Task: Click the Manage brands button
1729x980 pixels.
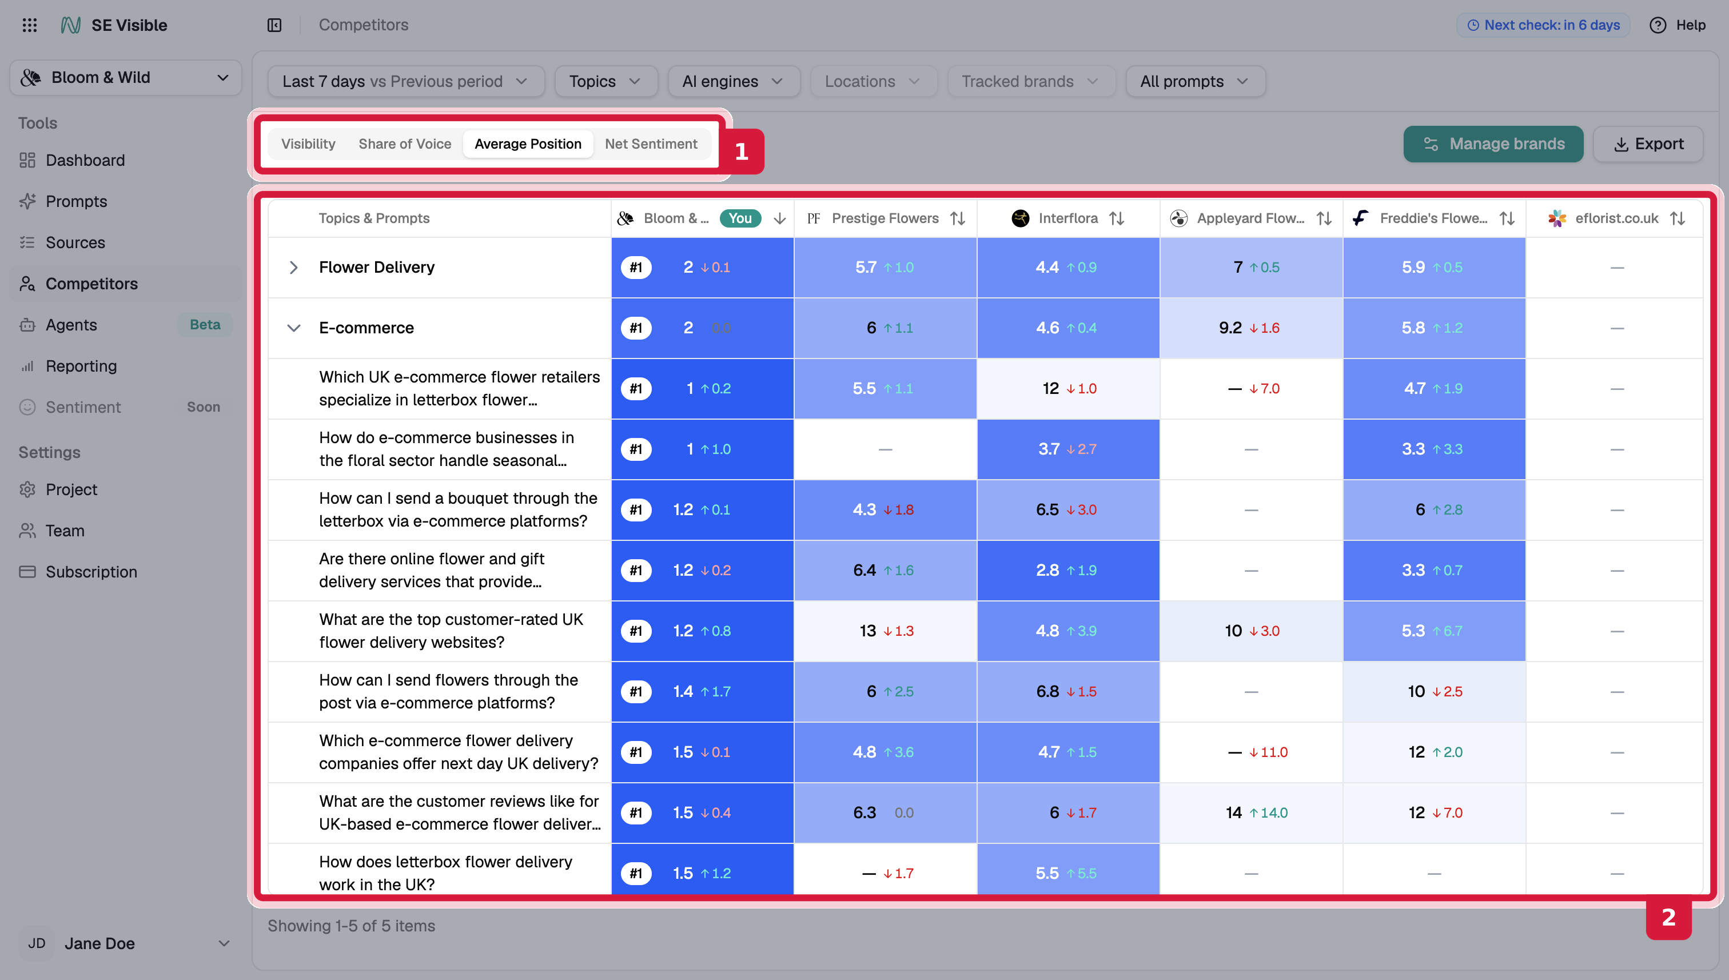Action: [1493, 144]
